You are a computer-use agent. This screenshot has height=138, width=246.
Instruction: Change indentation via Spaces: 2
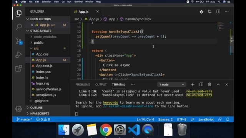pos(165,119)
